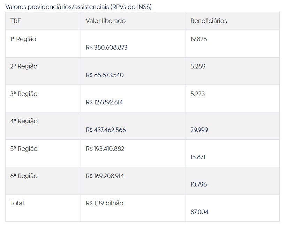Viewport: 286px width, 227px height.
Task: Click the R$ 193.410.882 amount
Action: tap(105, 149)
